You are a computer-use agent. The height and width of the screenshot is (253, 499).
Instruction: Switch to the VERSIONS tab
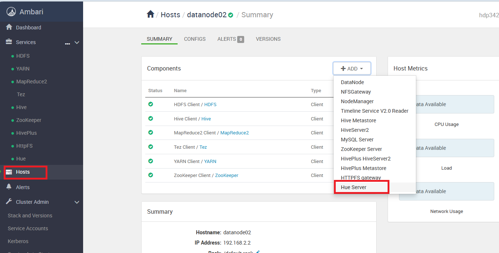[x=268, y=39]
